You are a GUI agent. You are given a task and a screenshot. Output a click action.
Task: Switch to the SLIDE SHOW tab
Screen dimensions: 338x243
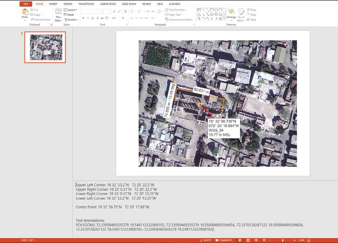[x=129, y=4]
